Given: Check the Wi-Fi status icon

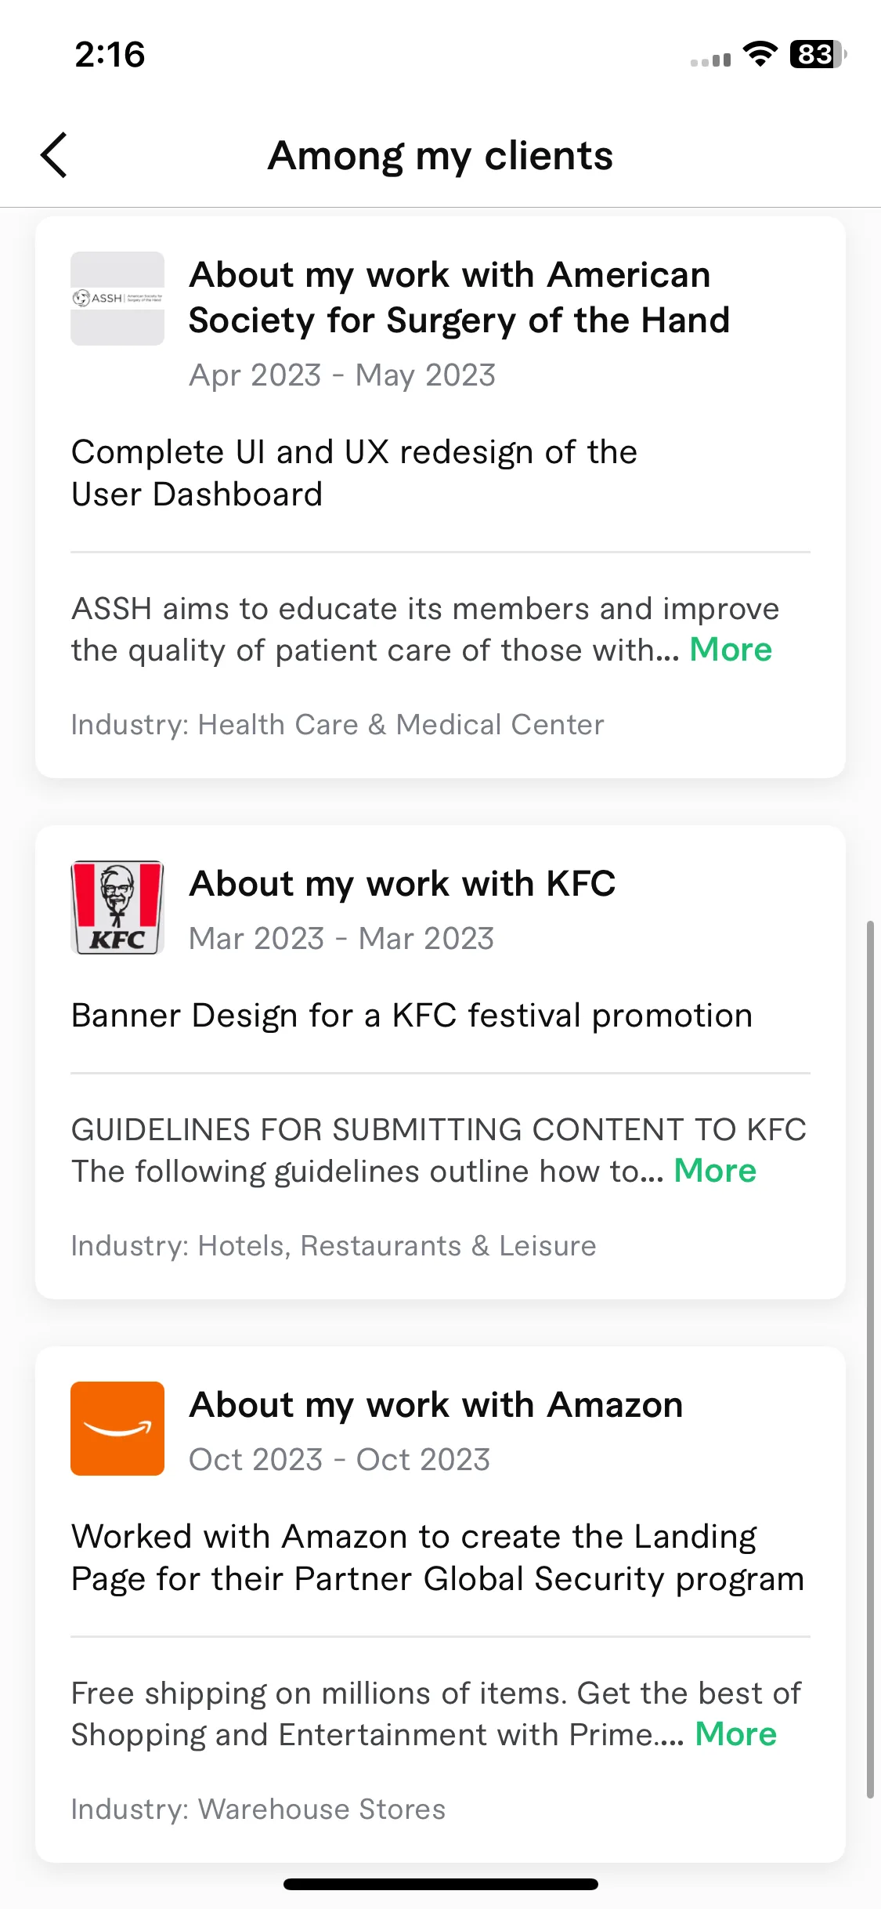Looking at the screenshot, I should (760, 54).
